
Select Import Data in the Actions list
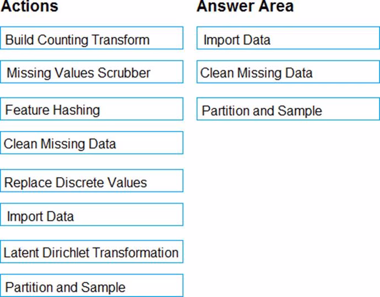pos(92,216)
